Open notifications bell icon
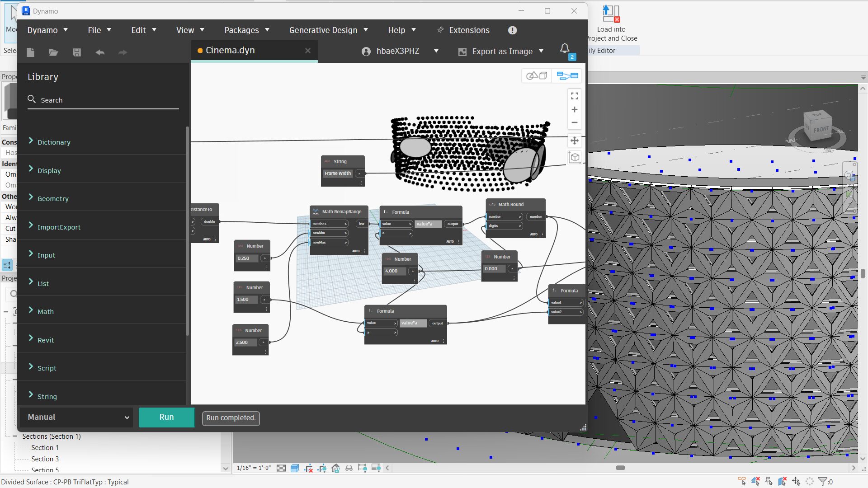This screenshot has height=488, width=868. coord(565,48)
